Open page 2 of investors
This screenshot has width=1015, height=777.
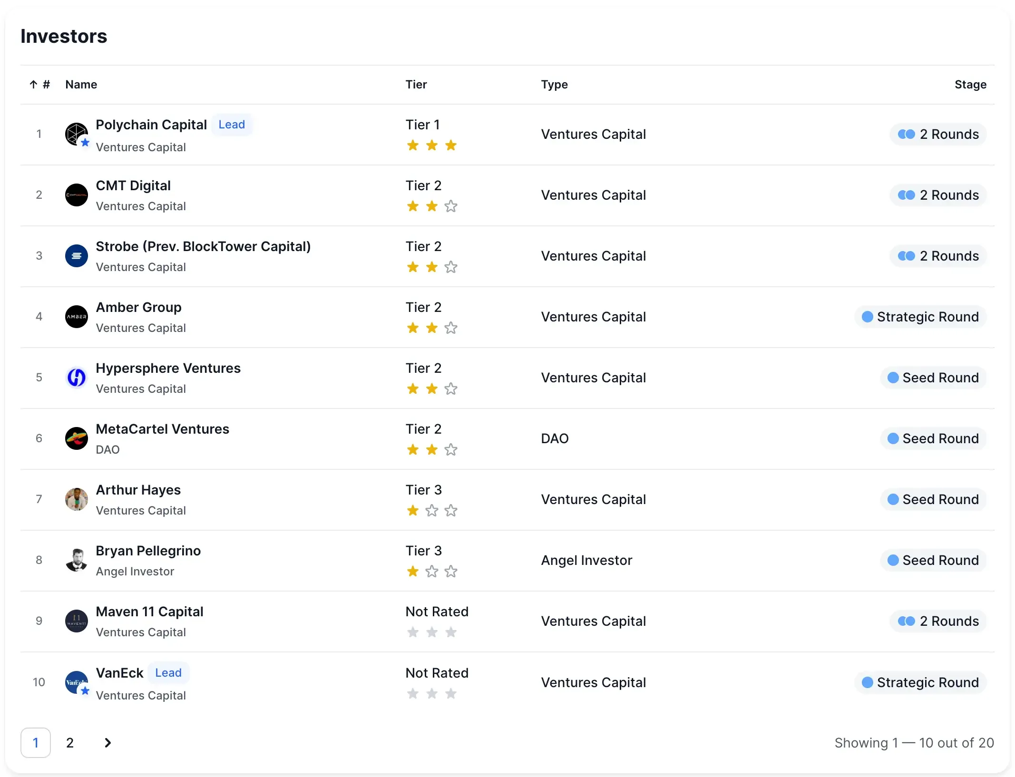(x=70, y=743)
